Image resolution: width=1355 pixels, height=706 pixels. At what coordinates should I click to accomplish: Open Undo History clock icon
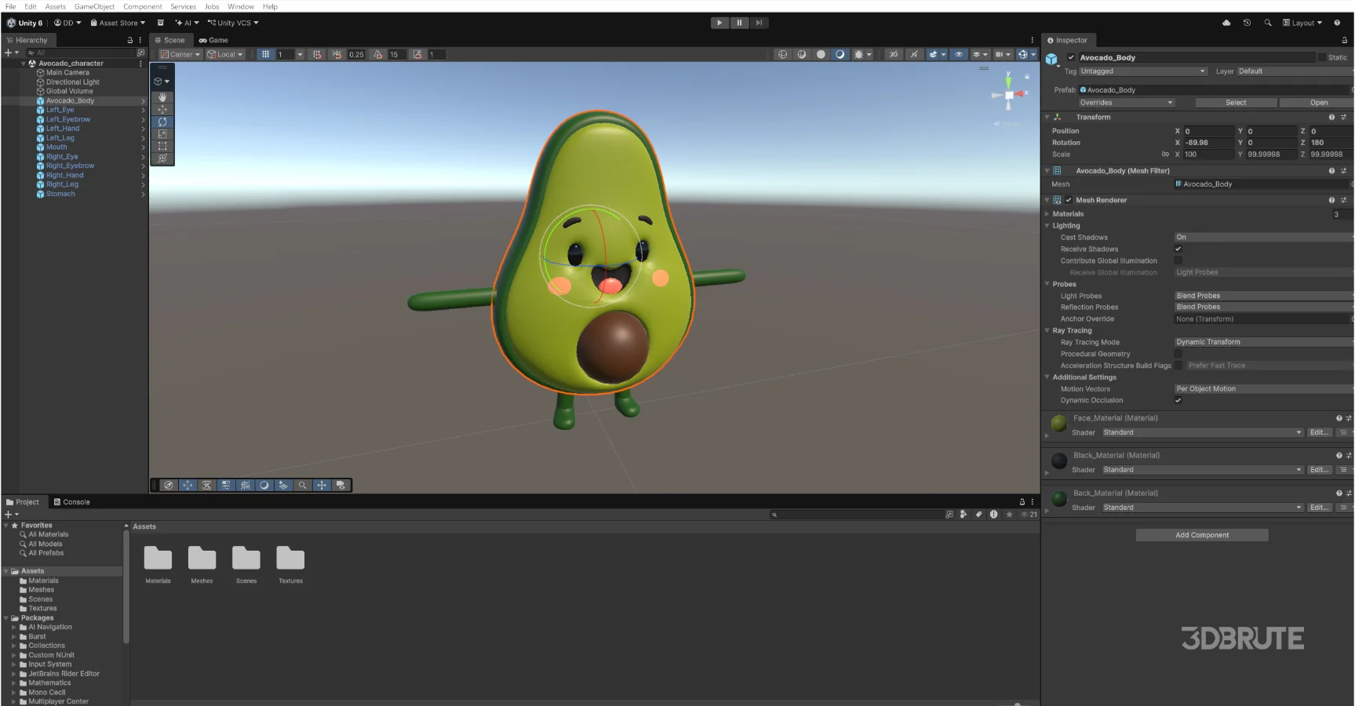coord(1247,23)
